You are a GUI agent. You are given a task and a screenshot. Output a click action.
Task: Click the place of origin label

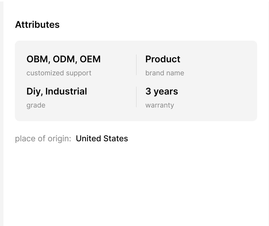[42, 139]
